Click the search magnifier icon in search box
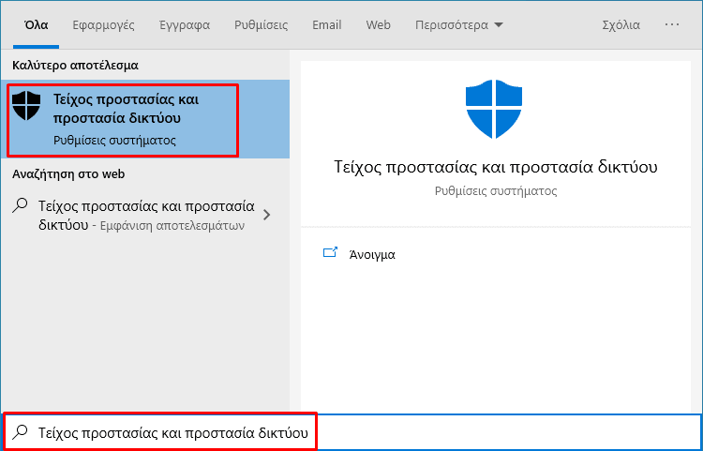This screenshot has height=451, width=703. [x=20, y=432]
